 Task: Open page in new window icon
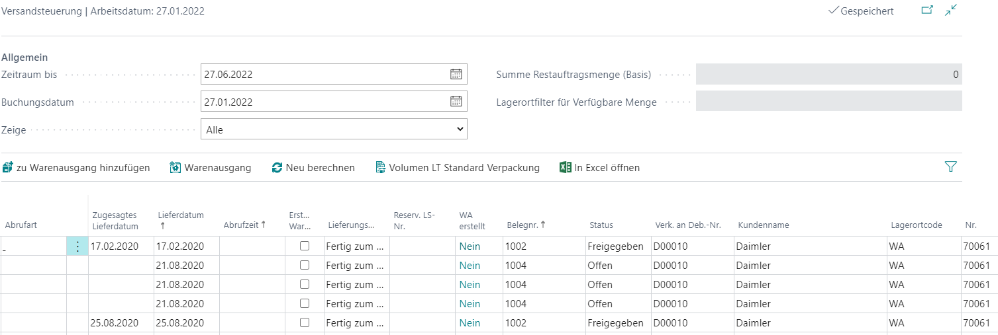[927, 11]
